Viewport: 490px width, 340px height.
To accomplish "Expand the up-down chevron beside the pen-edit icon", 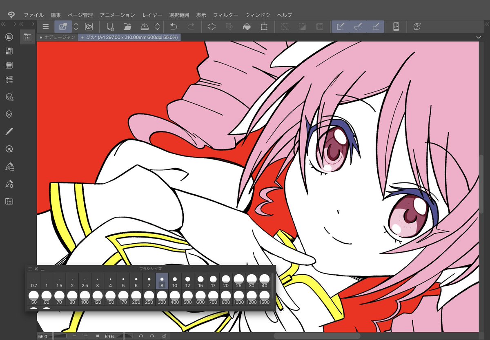I will (76, 27).
